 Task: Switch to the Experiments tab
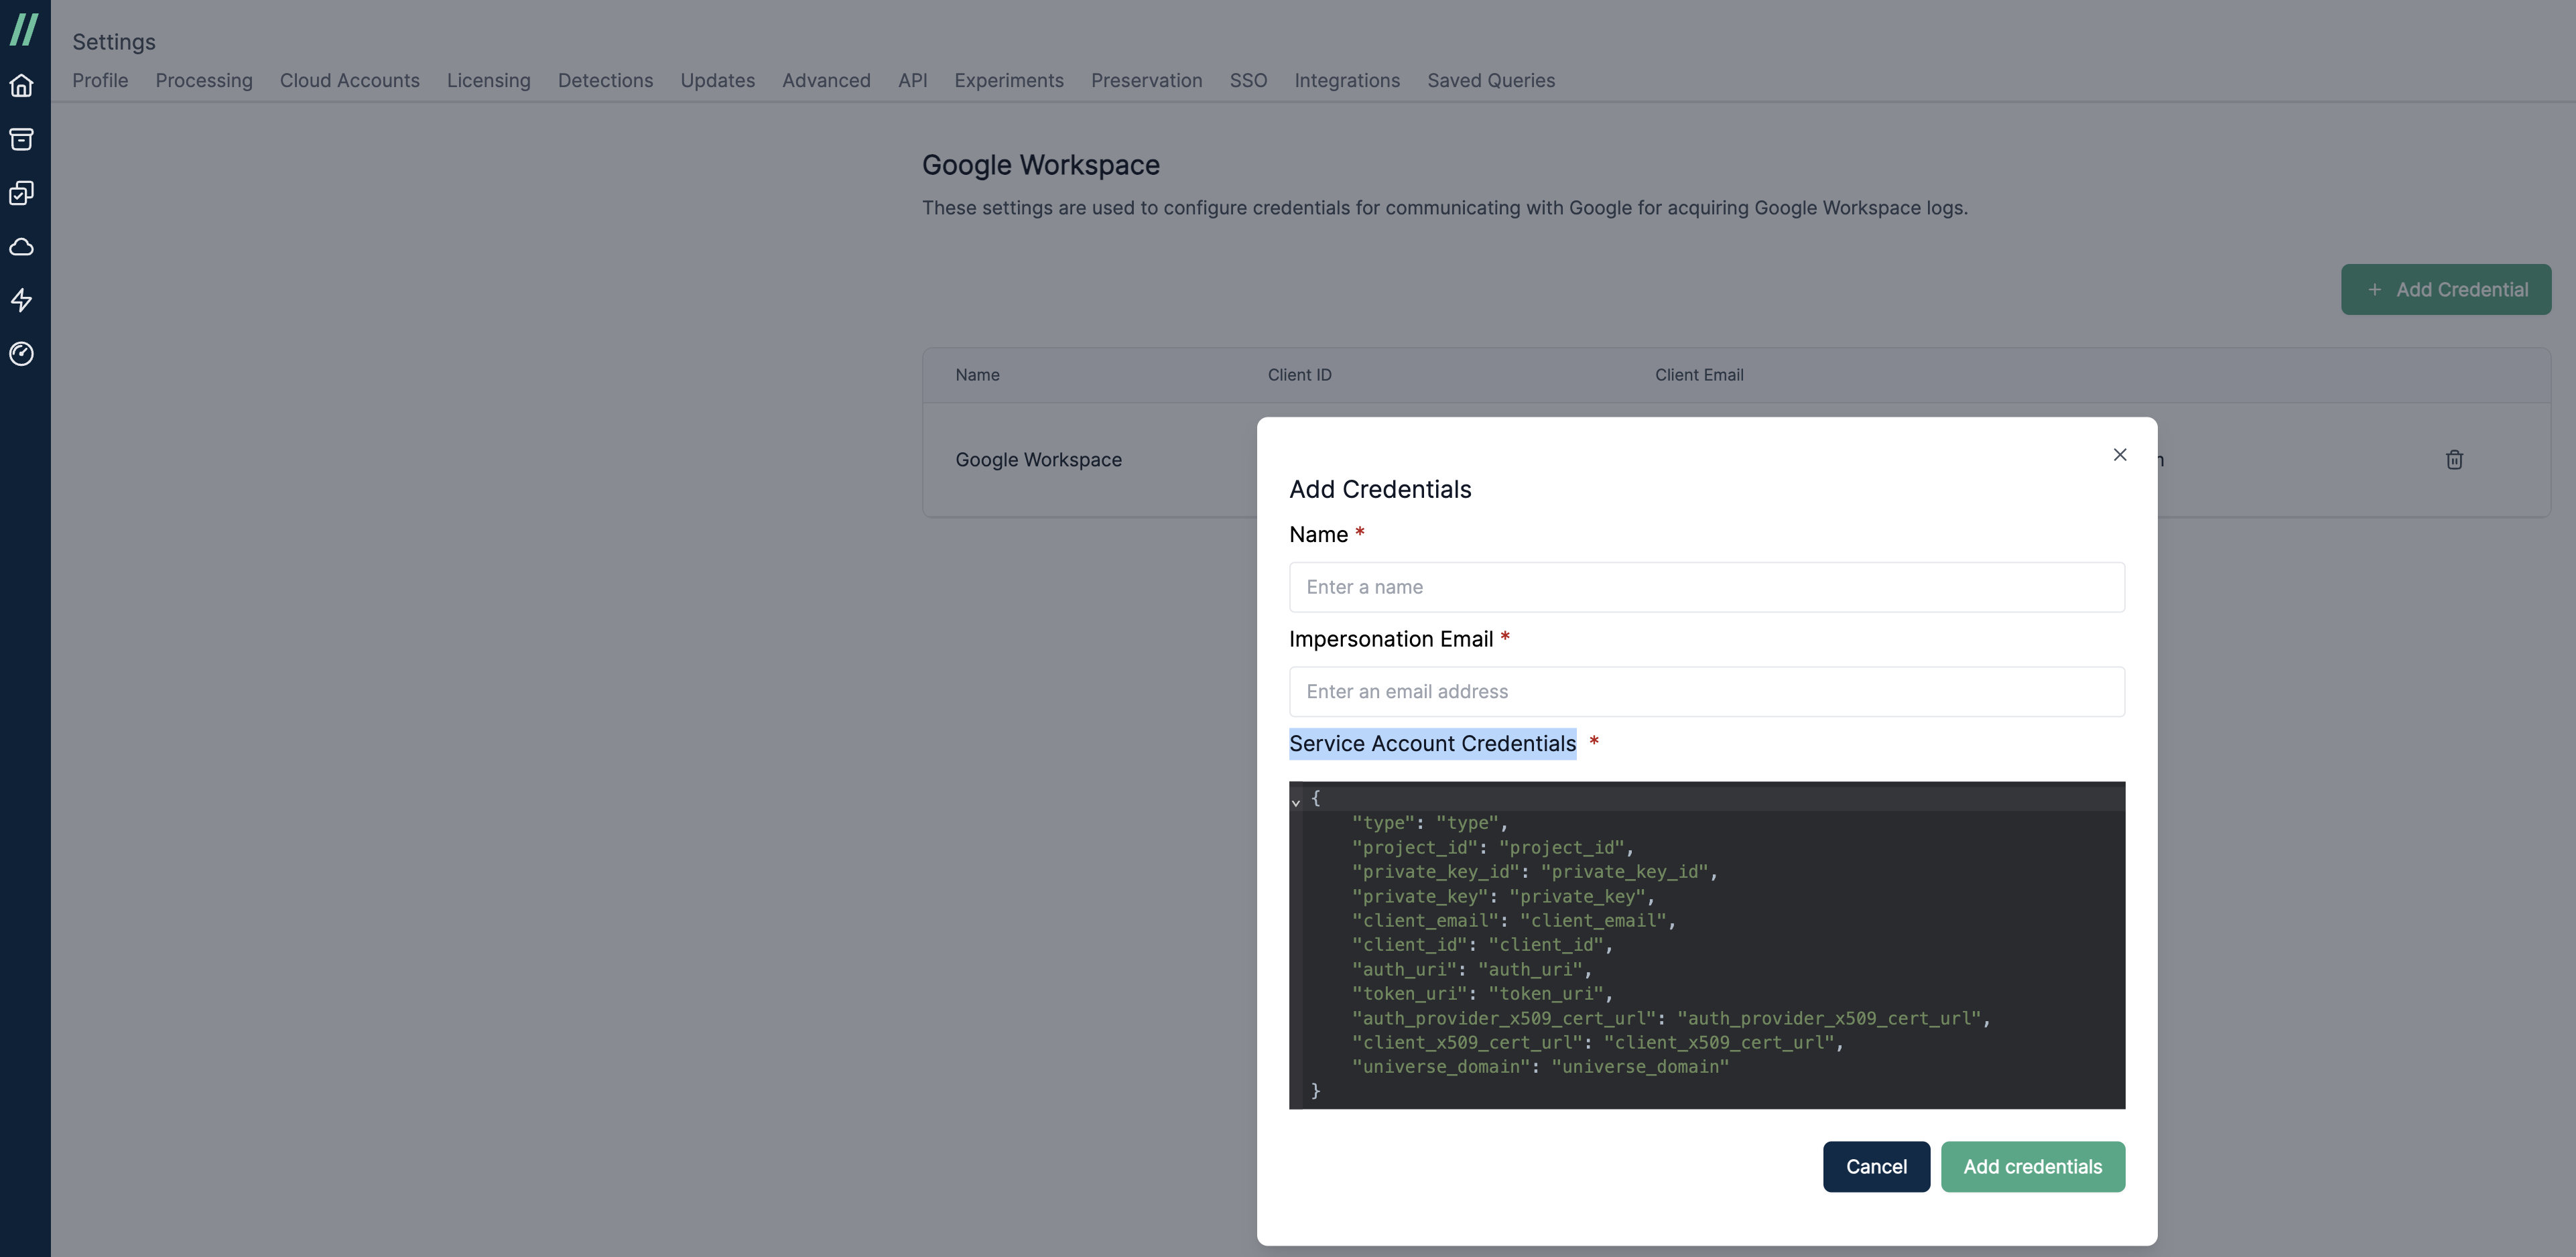pos(1009,80)
